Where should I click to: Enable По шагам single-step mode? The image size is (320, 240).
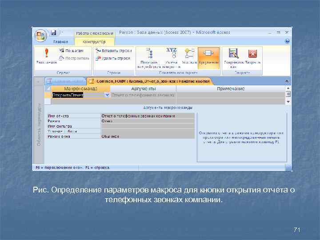coord(71,51)
